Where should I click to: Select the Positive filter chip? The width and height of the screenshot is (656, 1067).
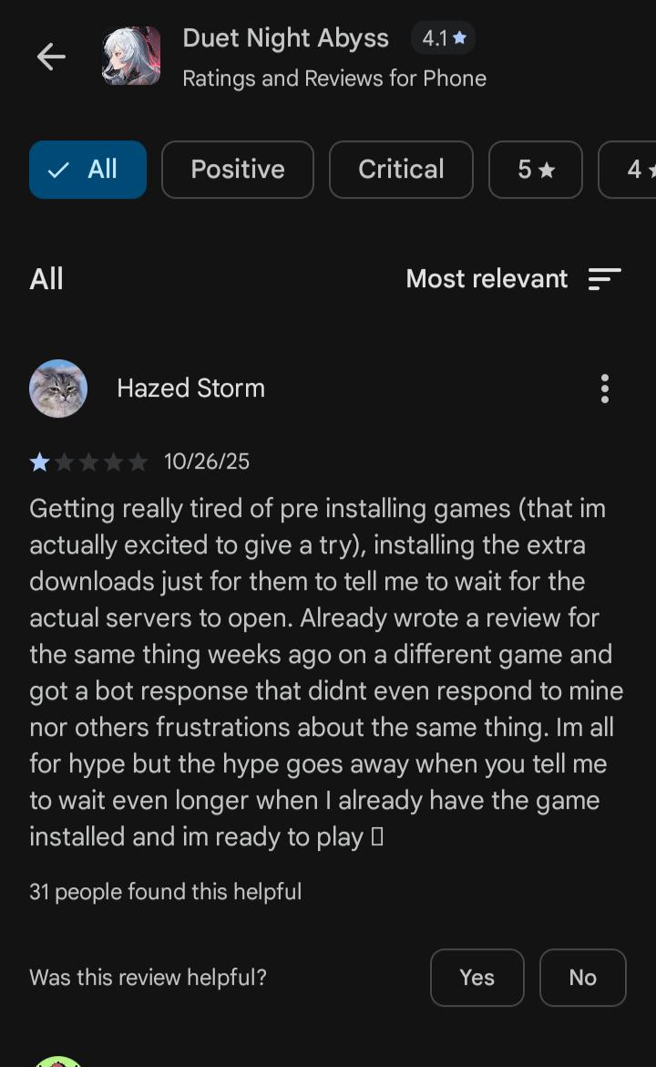(x=237, y=170)
